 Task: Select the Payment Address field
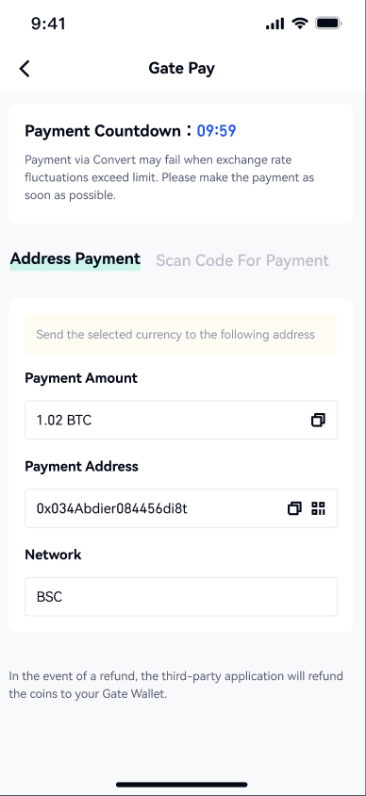181,508
